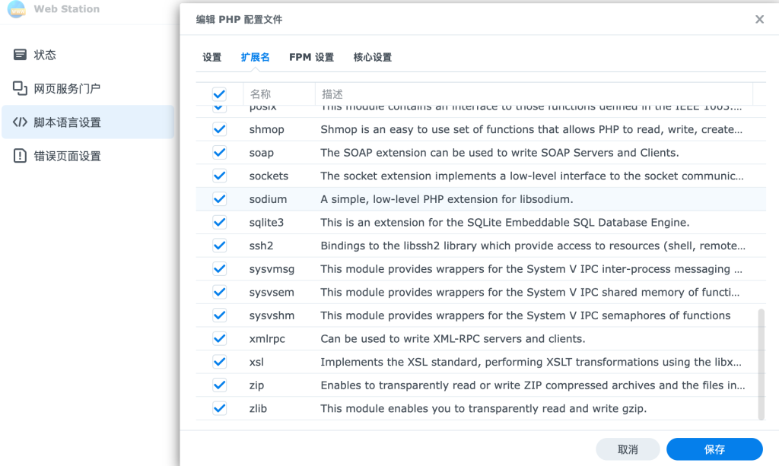Image resolution: width=779 pixels, height=466 pixels.
Task: Close the 编辑 PHP 配置文件 dialog
Action: (758, 20)
